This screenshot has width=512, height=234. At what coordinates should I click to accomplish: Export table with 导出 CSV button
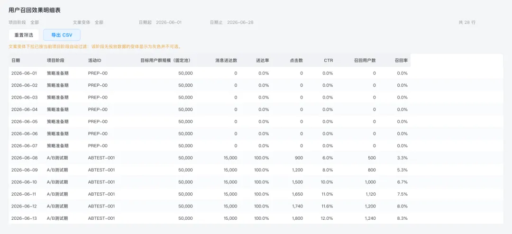[62, 35]
